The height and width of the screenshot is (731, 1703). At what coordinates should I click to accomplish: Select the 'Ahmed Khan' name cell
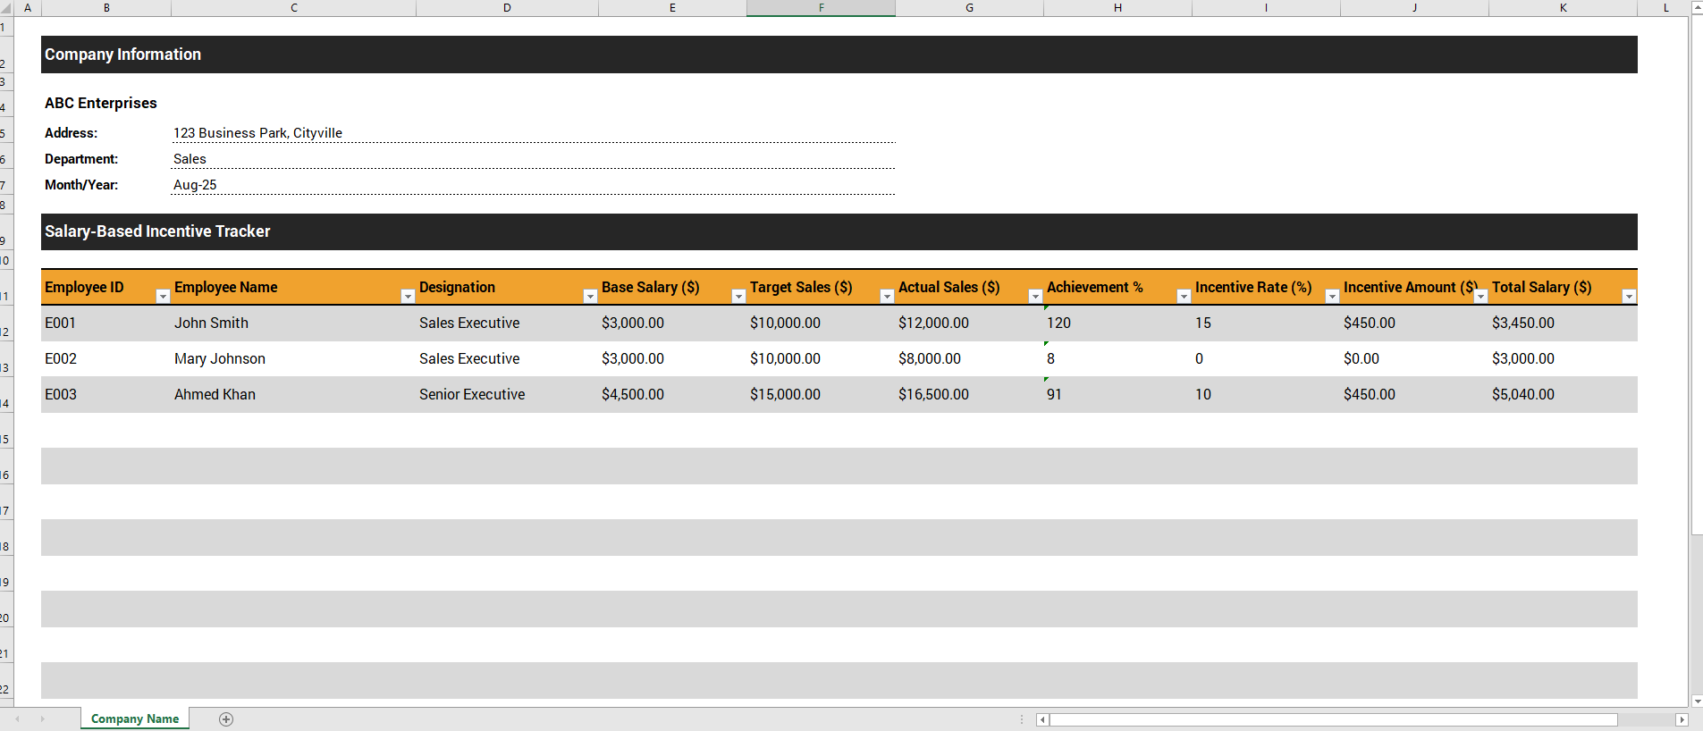coord(293,394)
